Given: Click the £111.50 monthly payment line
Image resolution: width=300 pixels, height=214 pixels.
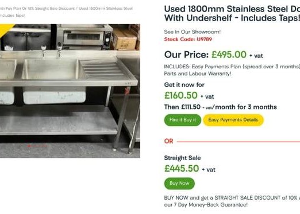Looking at the screenshot, I should tap(221, 107).
